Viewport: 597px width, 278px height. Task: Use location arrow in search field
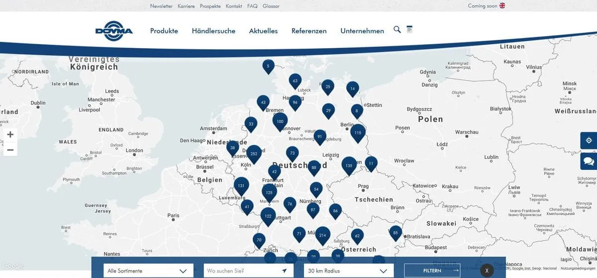pyautogui.click(x=284, y=271)
